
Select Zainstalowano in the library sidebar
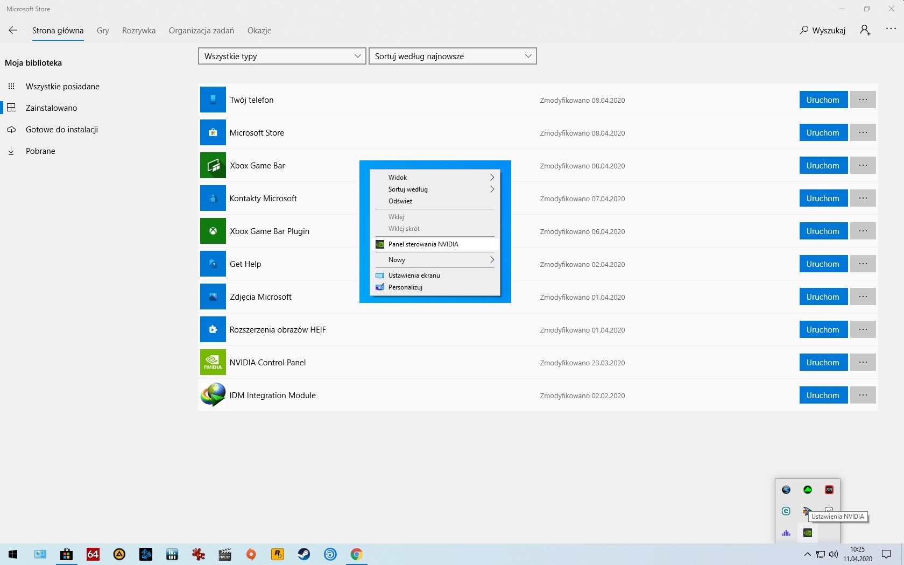pos(51,108)
